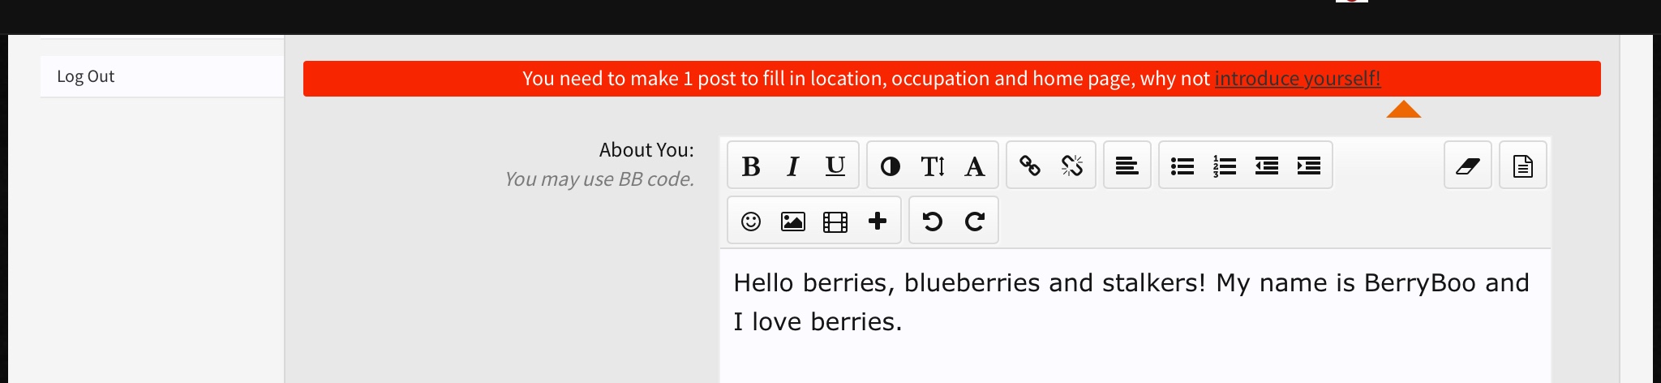Insert an ordered numbered list
The image size is (1661, 383).
pos(1225,166)
